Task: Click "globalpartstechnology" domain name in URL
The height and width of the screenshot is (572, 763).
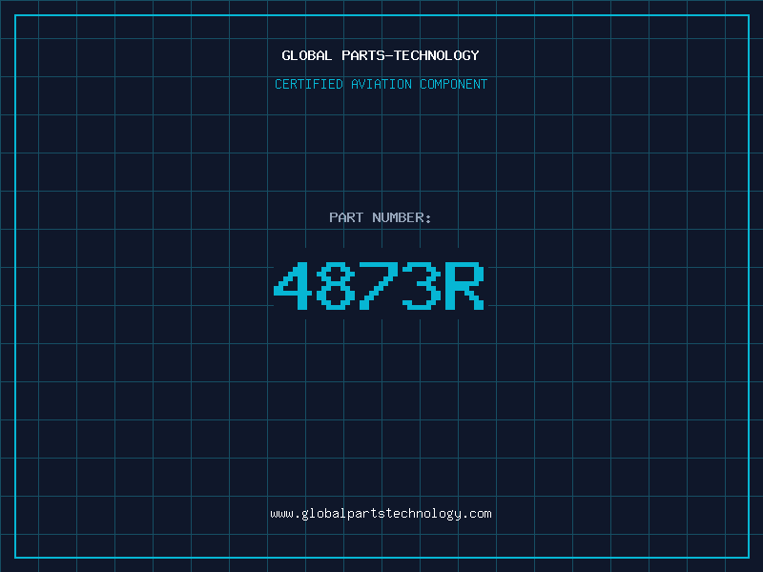Action: [x=381, y=514]
